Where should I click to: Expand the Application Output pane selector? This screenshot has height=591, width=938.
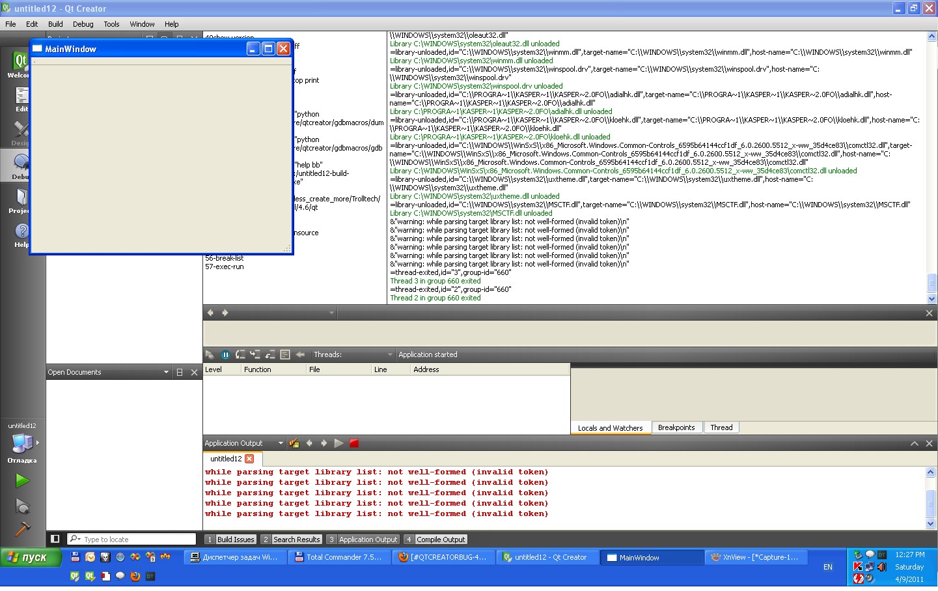tap(281, 443)
